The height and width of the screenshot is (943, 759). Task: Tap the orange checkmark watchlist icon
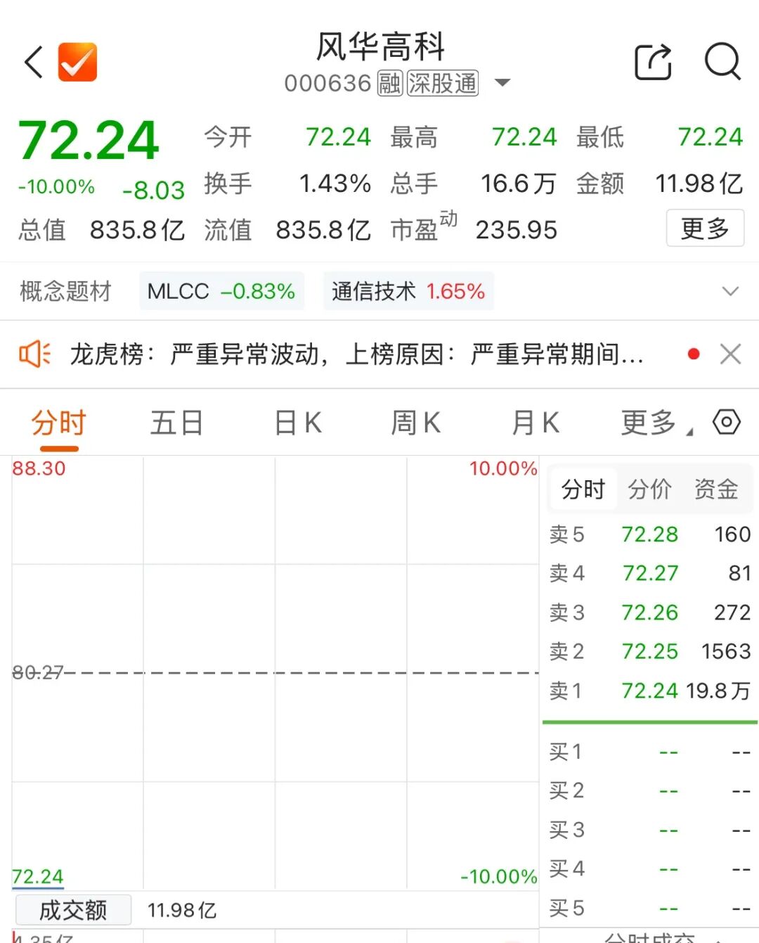coord(77,62)
